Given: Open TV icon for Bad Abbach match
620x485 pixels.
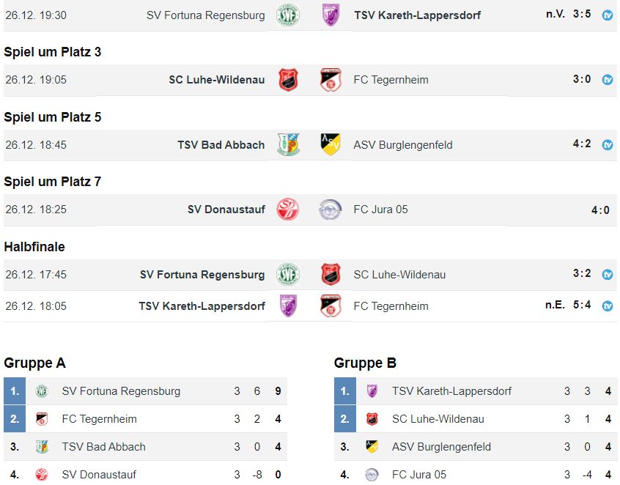Looking at the screenshot, I should [x=608, y=144].
